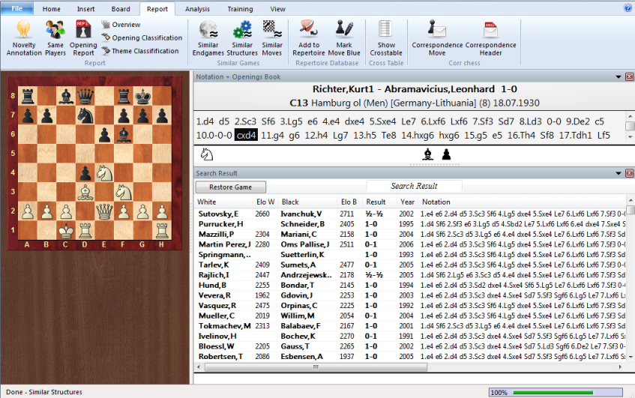
Task: Switch to Board tab
Action: click(121, 9)
